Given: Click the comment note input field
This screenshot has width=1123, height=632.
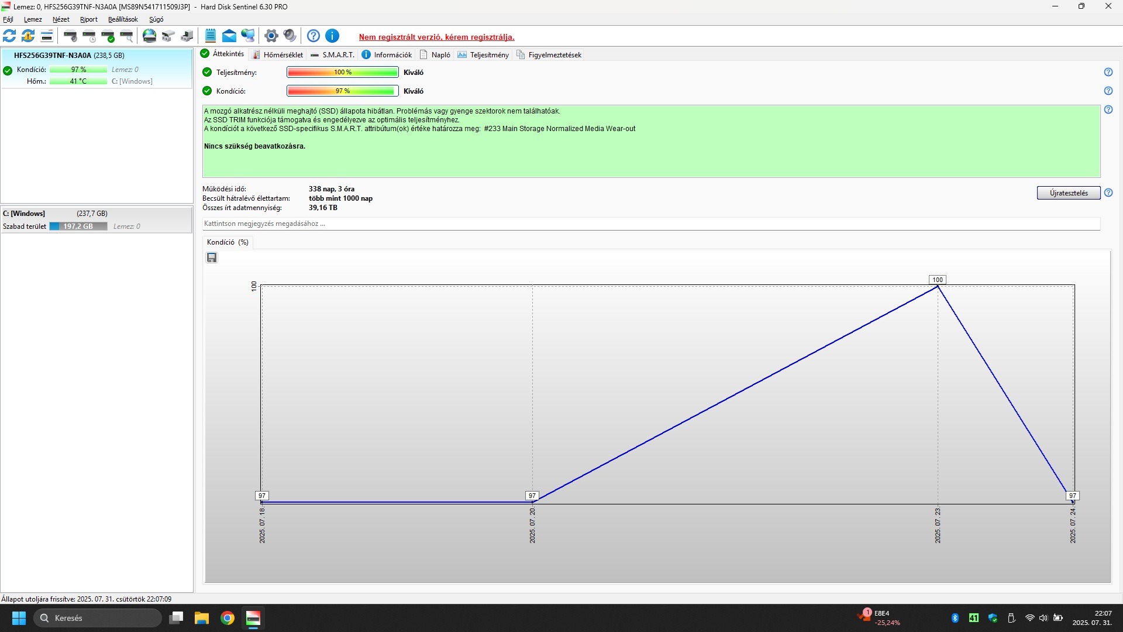Looking at the screenshot, I should 650,224.
